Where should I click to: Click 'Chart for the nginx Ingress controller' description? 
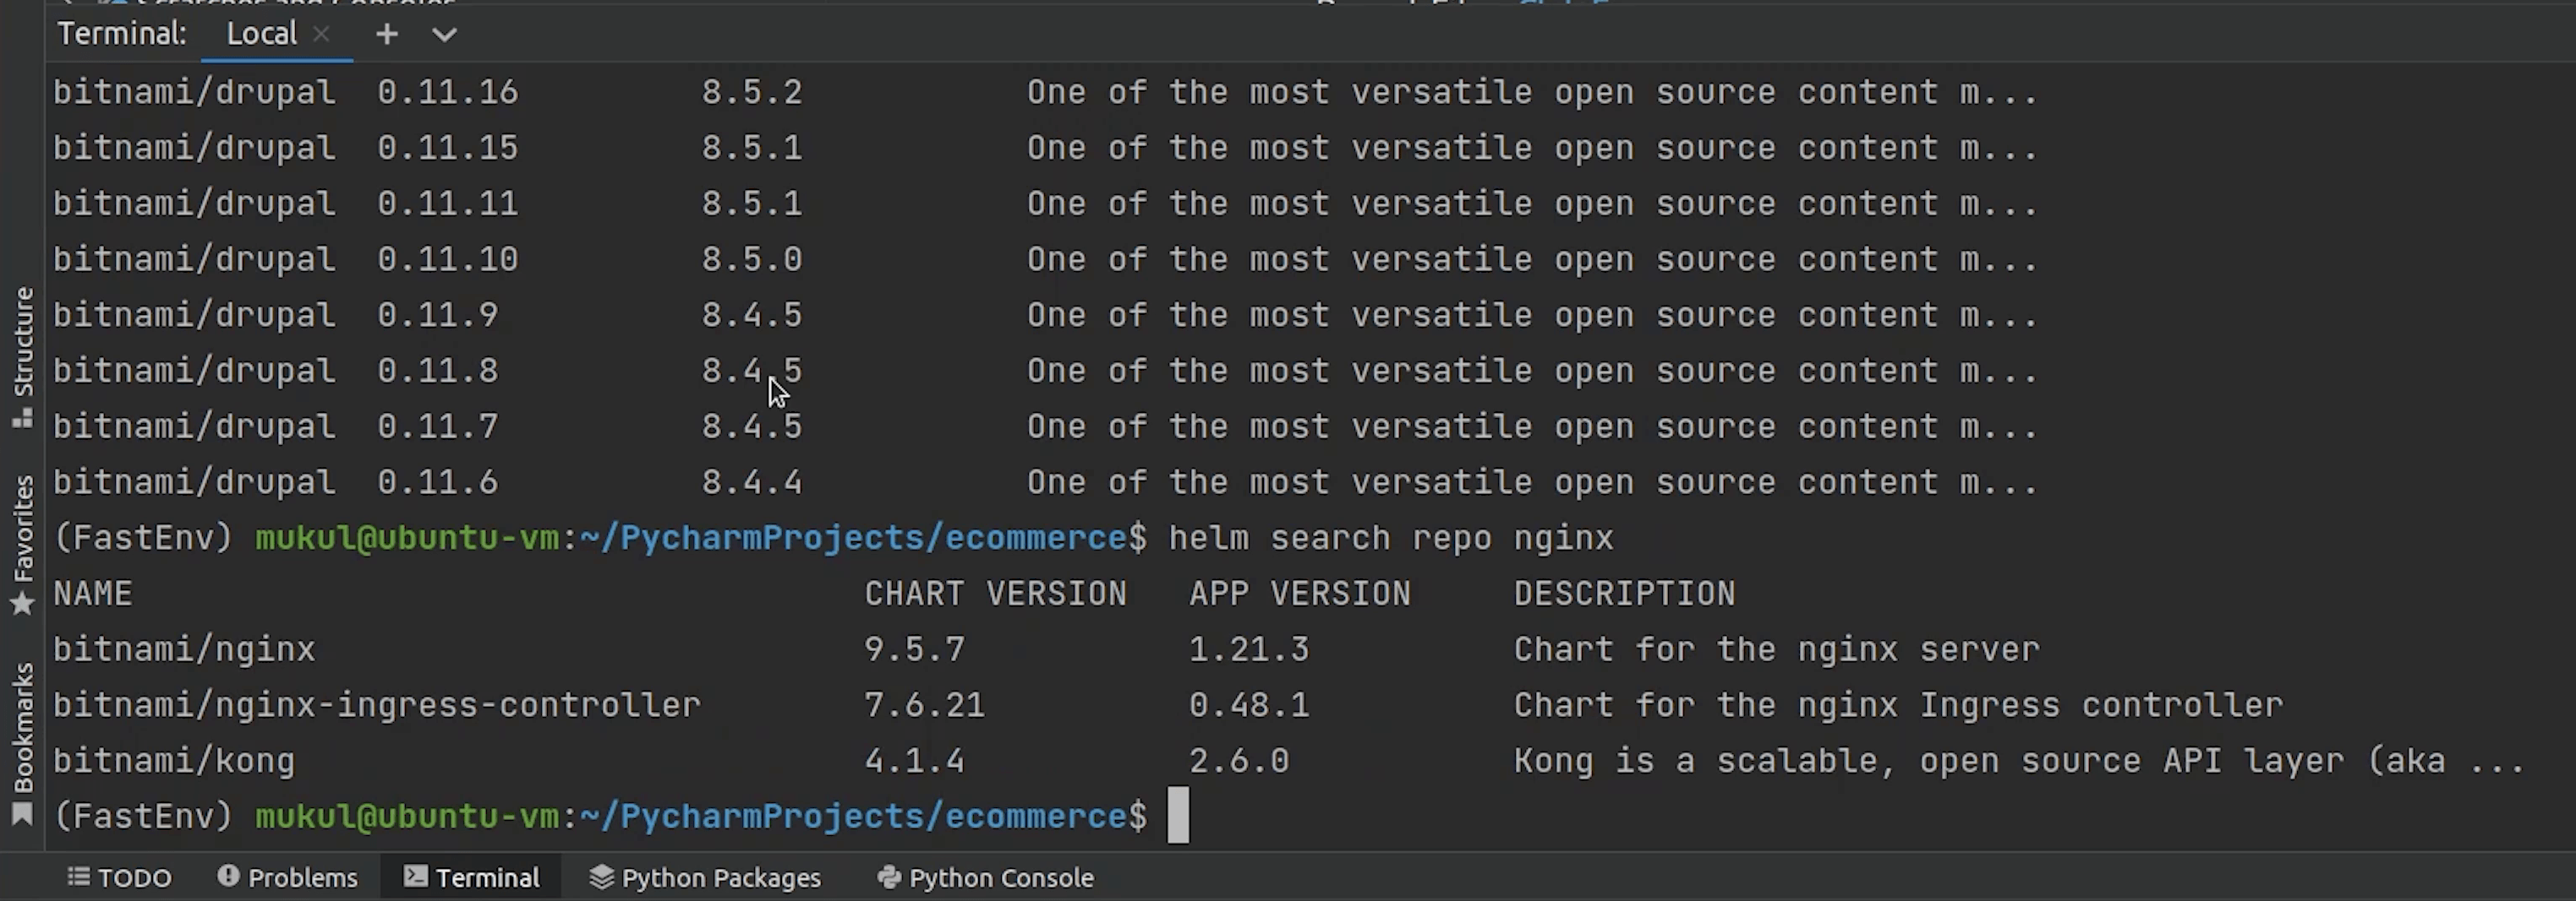pyautogui.click(x=1899, y=706)
